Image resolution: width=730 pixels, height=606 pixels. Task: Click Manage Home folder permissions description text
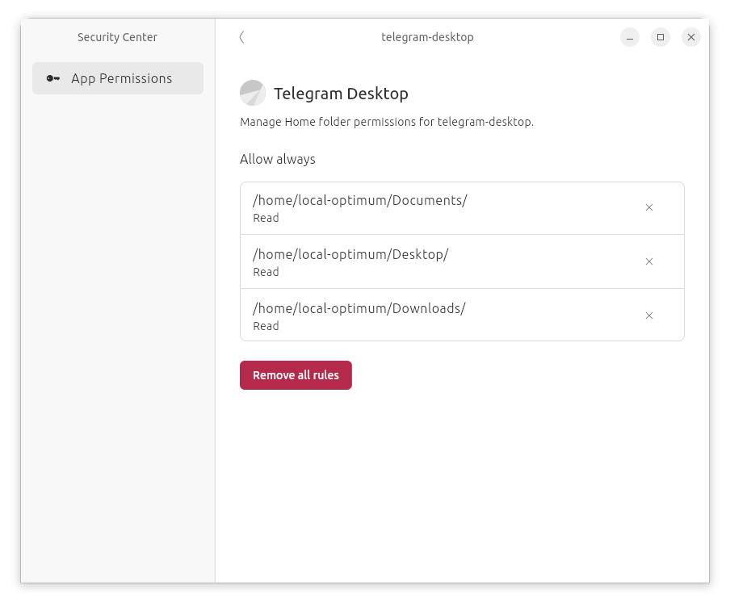click(x=387, y=122)
